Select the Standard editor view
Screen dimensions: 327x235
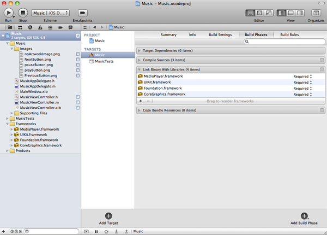[x=250, y=13]
